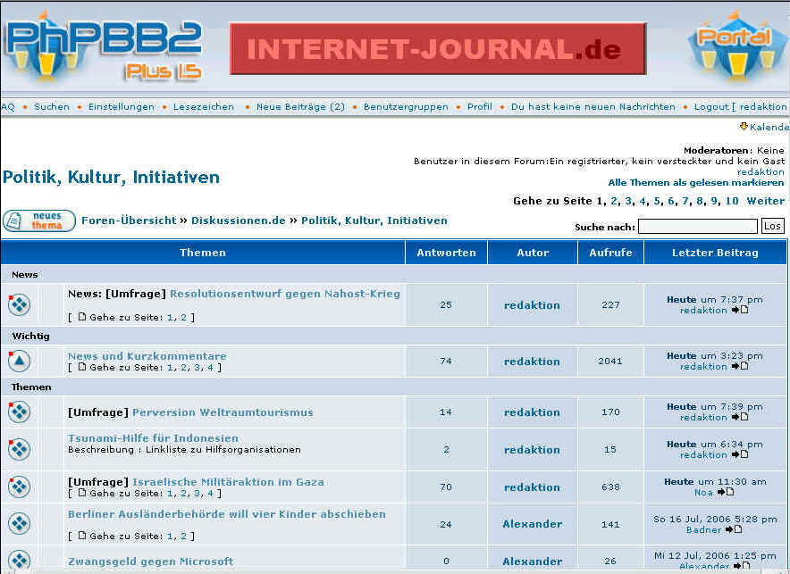Open topic Zwangsgeld gegen Microsoft
This screenshot has height=574, width=790.
150,562
